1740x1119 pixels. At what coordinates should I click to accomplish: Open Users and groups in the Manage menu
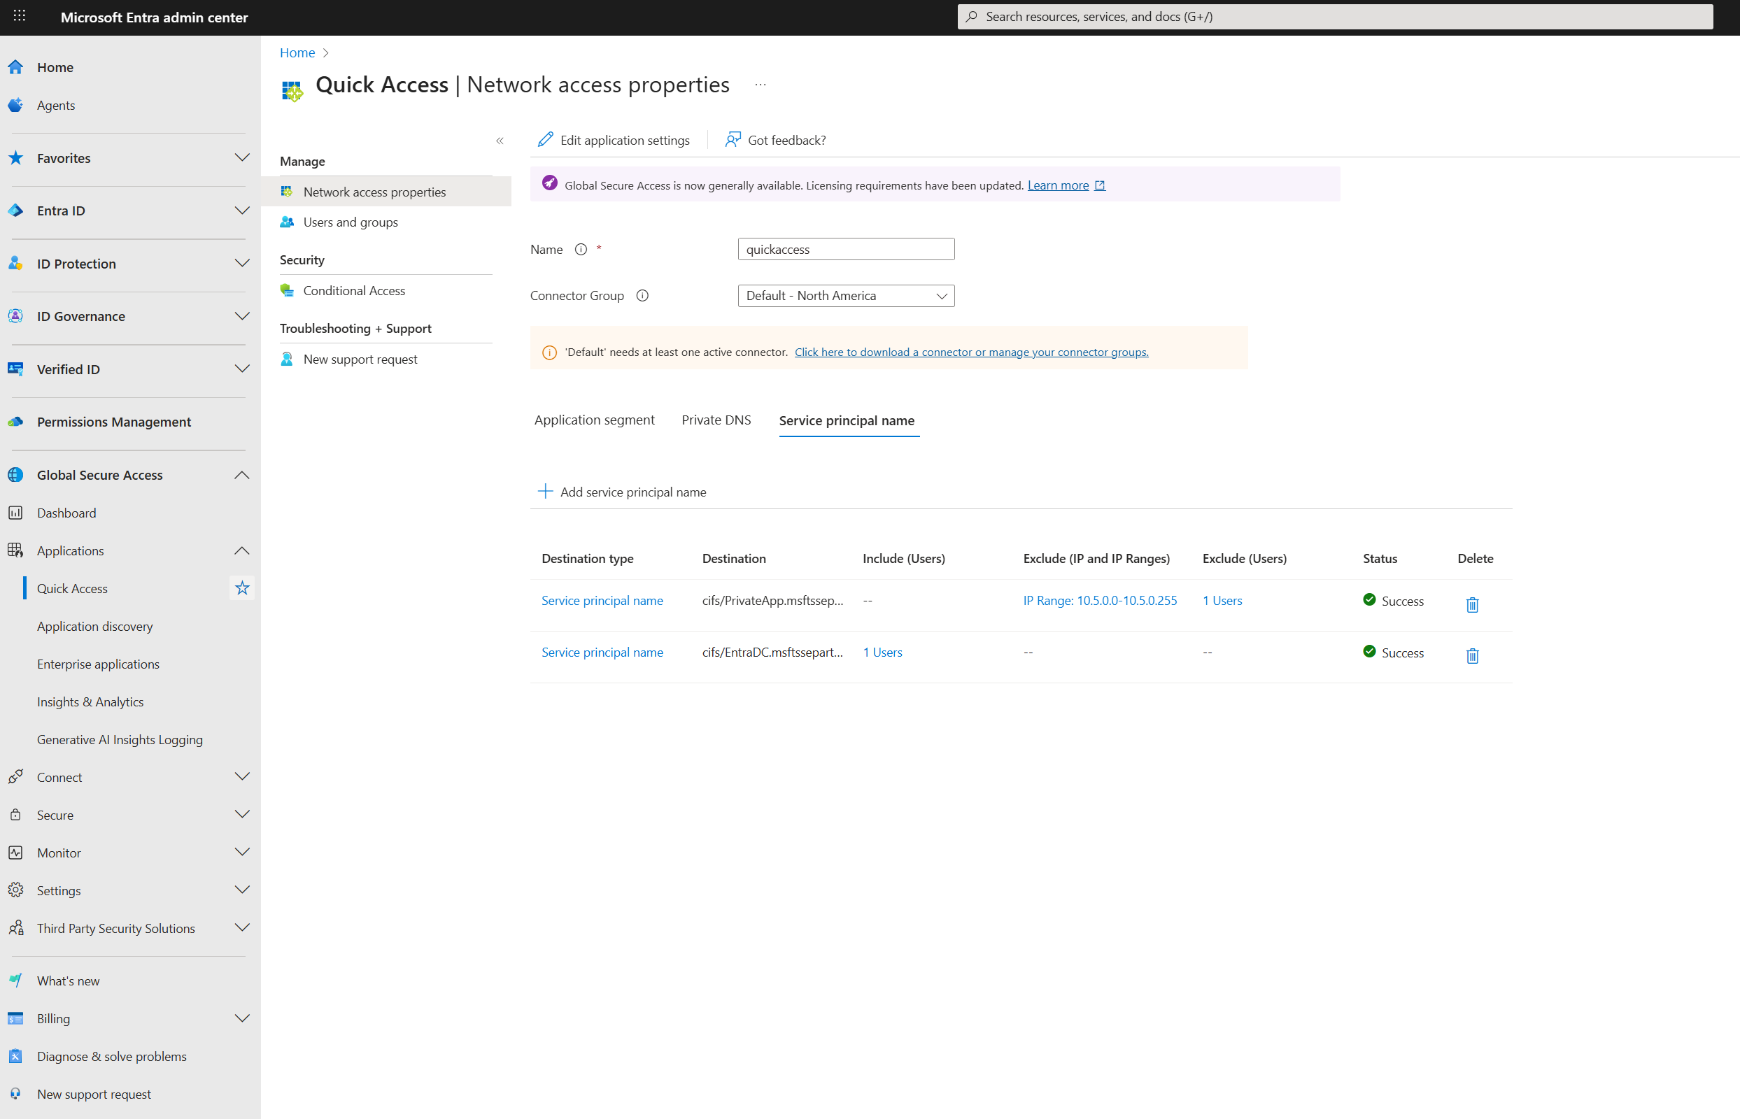pos(351,222)
